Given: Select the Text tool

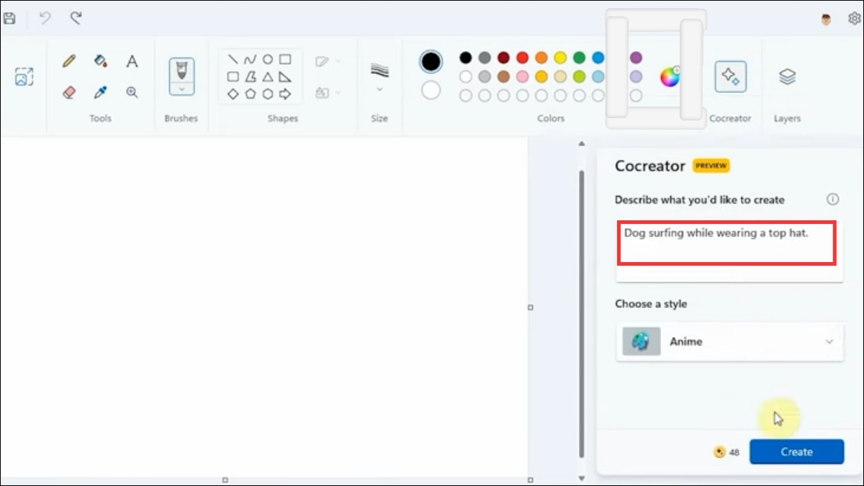Looking at the screenshot, I should coord(132,61).
